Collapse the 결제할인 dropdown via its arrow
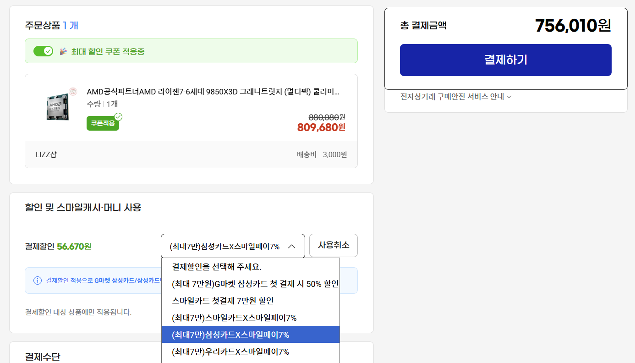The image size is (635, 363). pos(291,246)
